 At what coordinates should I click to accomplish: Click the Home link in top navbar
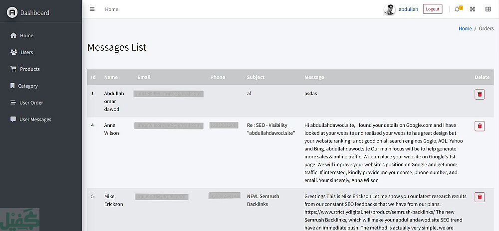pyautogui.click(x=111, y=9)
